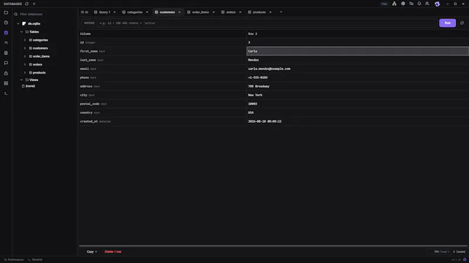
Task: Expand the customers table node
Action: [25, 48]
